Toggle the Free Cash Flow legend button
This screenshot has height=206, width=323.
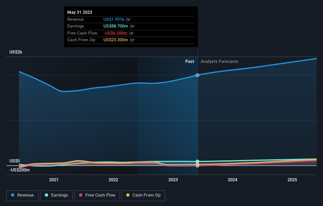97,195
